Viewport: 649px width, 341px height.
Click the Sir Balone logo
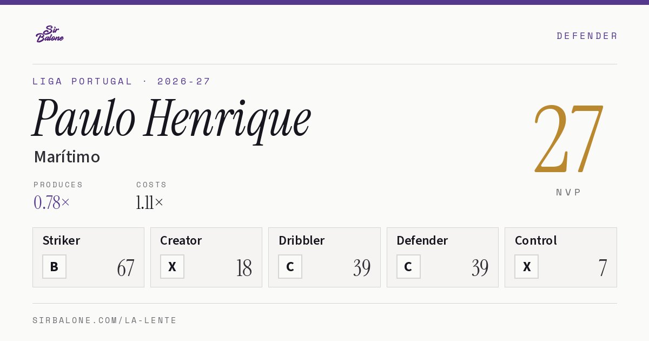click(x=50, y=34)
